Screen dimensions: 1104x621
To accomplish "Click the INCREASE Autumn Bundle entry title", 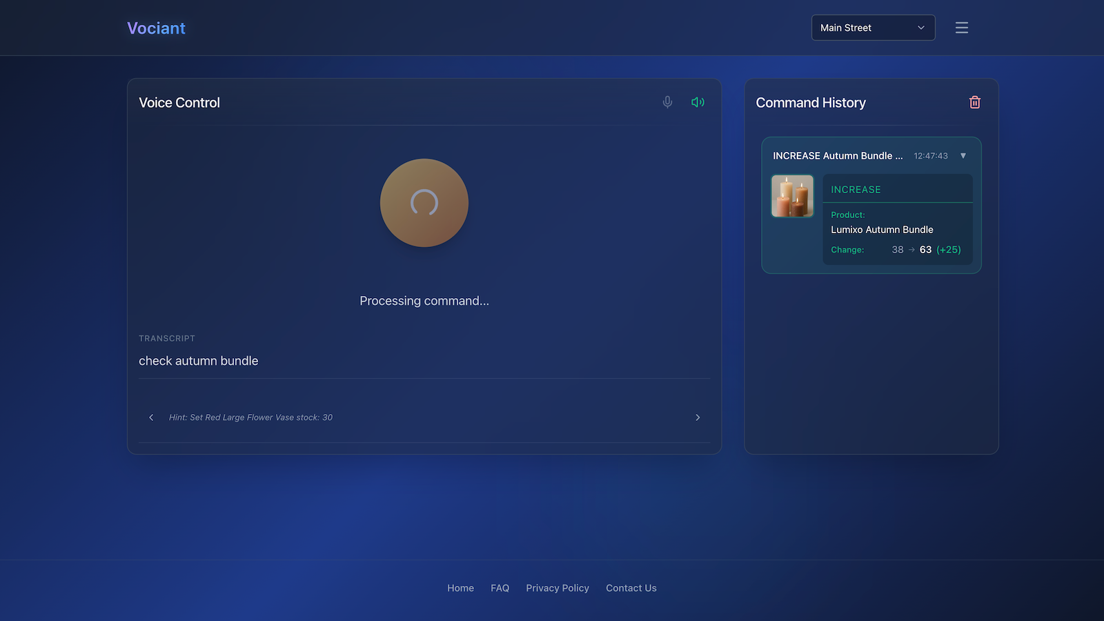I will coord(837,156).
